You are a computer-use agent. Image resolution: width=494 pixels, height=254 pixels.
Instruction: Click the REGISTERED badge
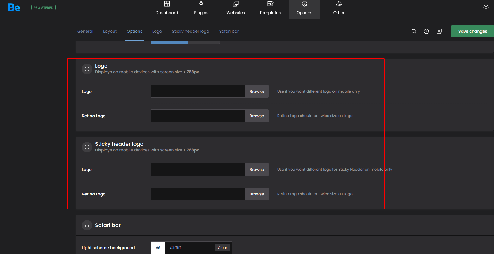click(43, 8)
